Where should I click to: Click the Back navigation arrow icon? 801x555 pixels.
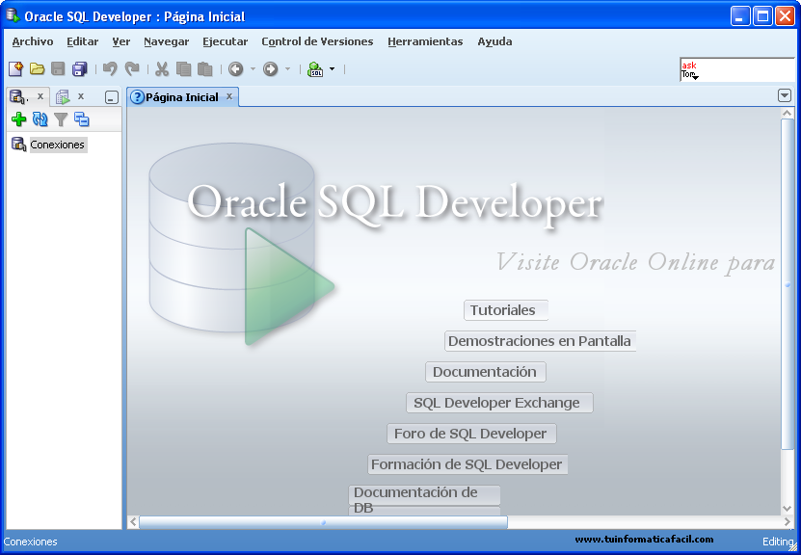(x=235, y=69)
